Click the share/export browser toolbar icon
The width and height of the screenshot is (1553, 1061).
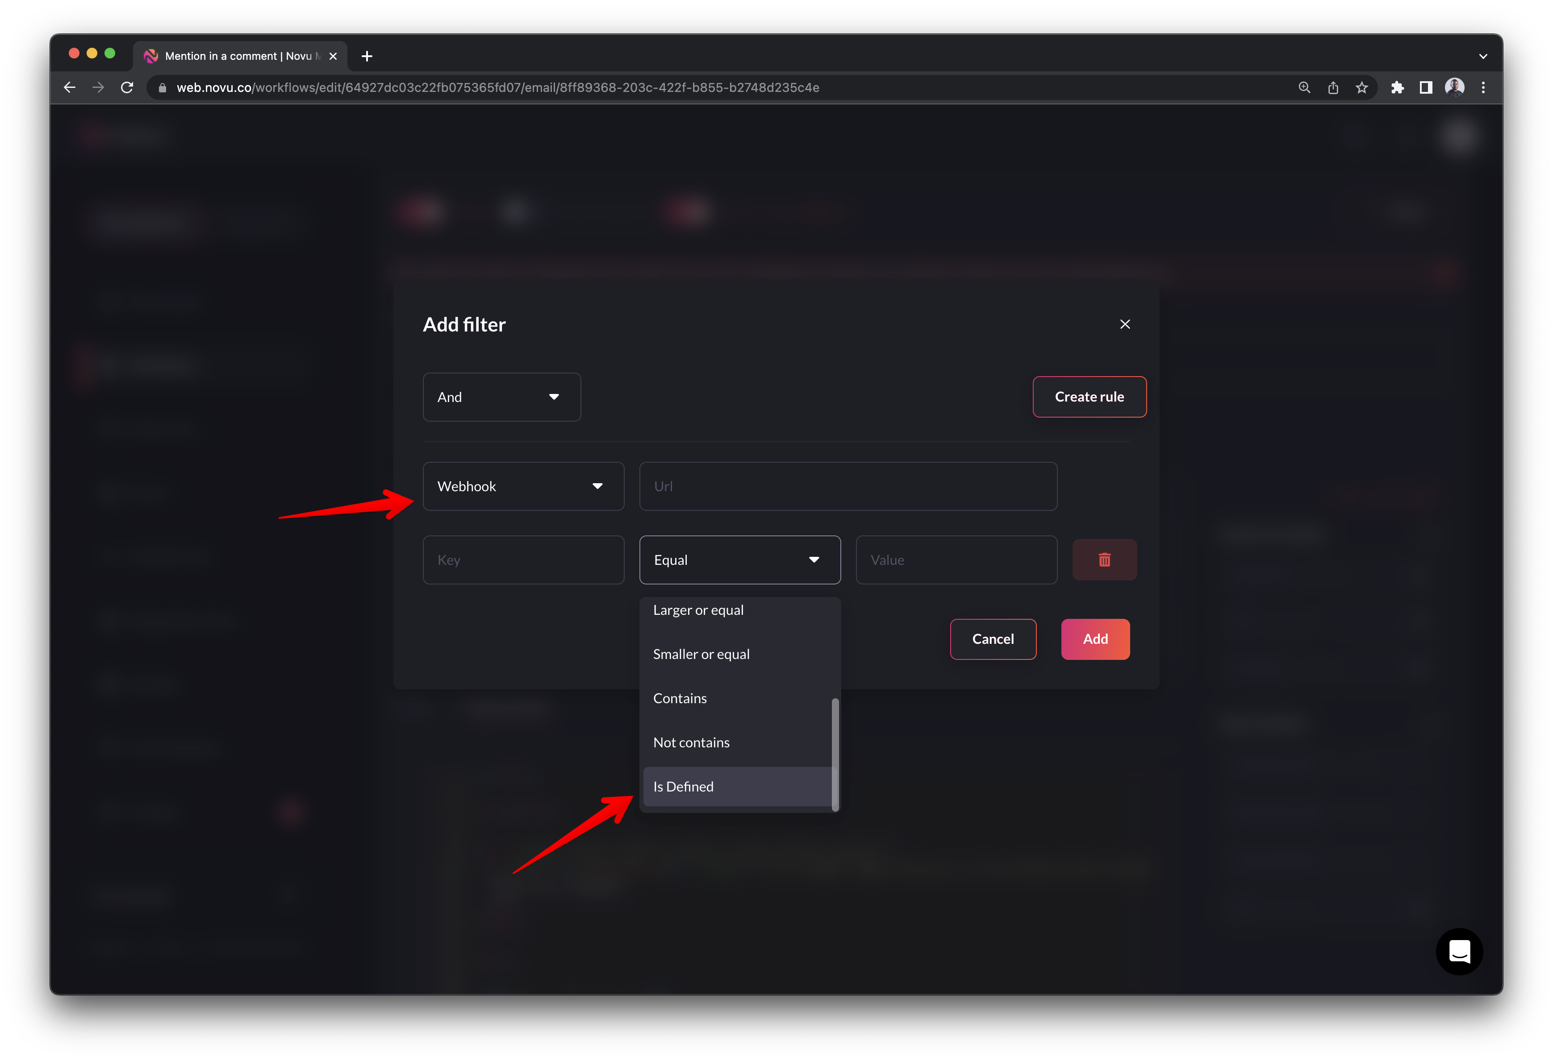1332,87
